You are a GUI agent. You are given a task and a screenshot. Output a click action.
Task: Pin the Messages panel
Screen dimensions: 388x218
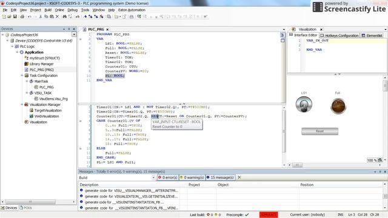click(380, 171)
